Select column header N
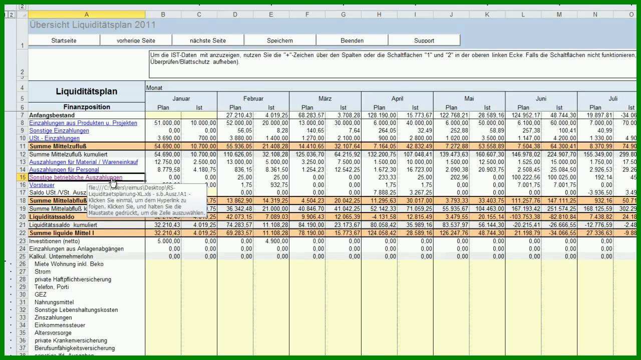Viewport: 641px width, 360px height. tap(595, 15)
